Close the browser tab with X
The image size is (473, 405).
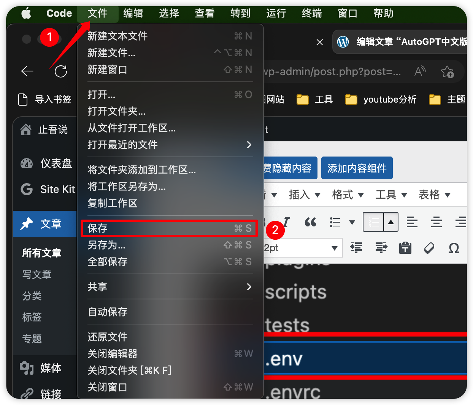pyautogui.click(x=320, y=42)
